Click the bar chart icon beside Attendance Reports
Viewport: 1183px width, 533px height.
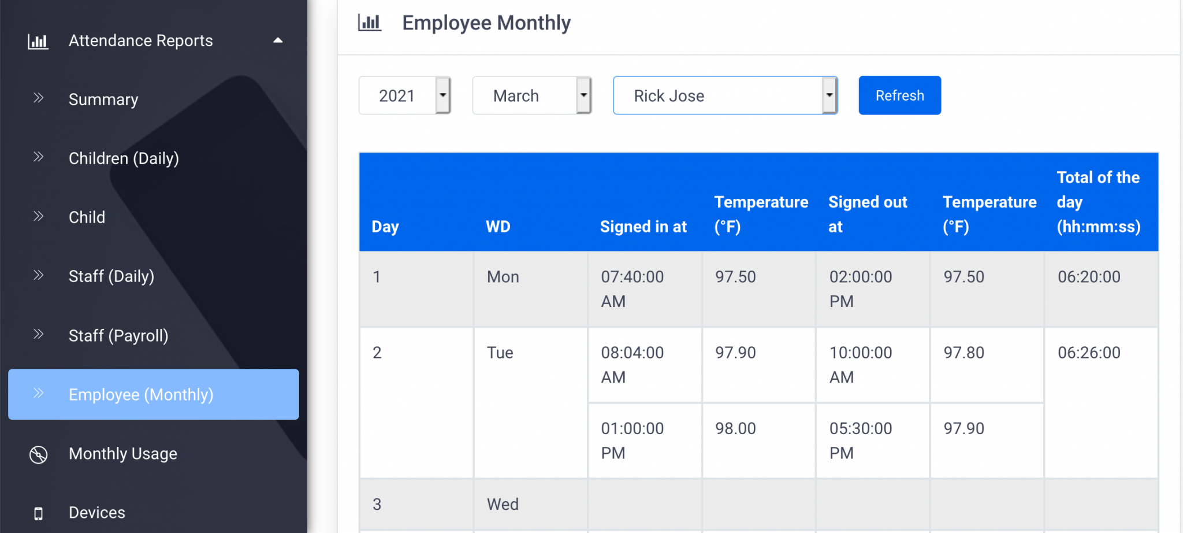click(38, 40)
